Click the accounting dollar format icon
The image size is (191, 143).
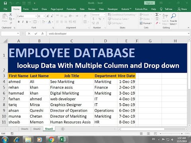coord(94,19)
